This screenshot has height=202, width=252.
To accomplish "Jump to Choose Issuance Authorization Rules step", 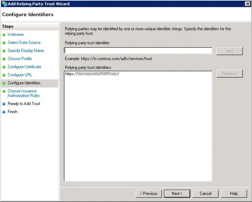I will (23, 93).
